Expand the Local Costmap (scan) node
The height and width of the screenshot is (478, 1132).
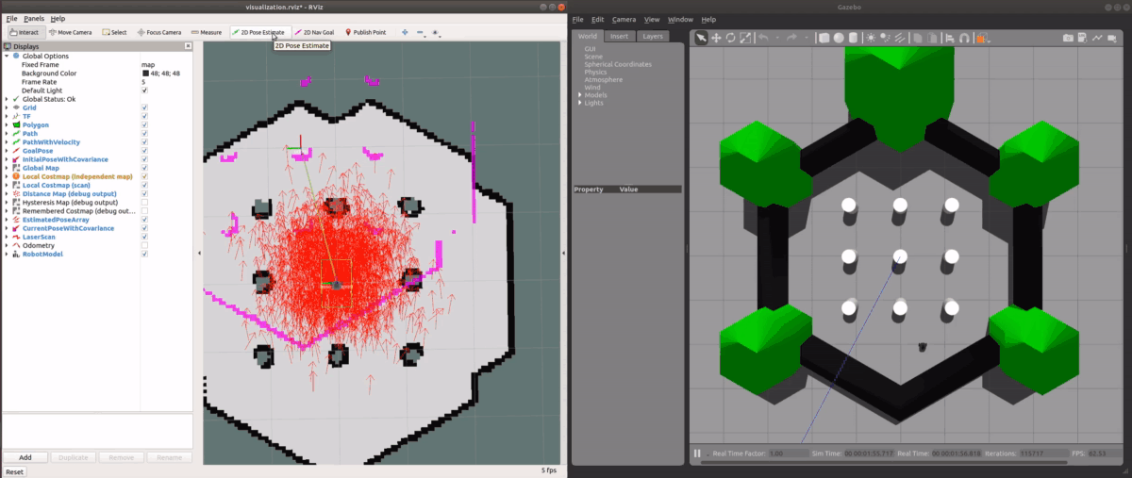[7, 185]
